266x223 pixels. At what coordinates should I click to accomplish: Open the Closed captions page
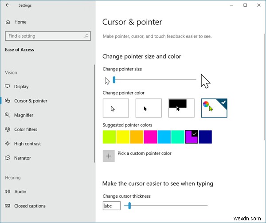click(x=30, y=206)
